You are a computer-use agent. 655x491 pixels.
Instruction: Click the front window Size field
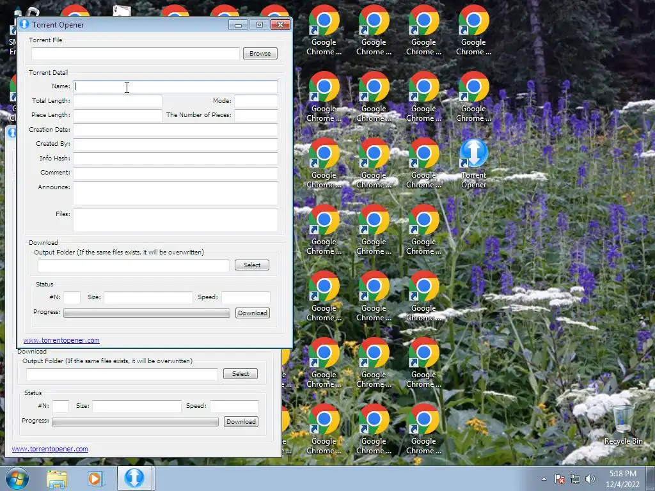coord(148,298)
